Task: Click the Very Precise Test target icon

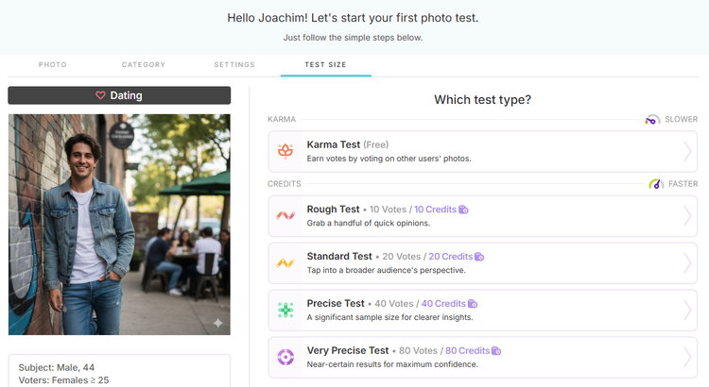Action: [x=285, y=357]
